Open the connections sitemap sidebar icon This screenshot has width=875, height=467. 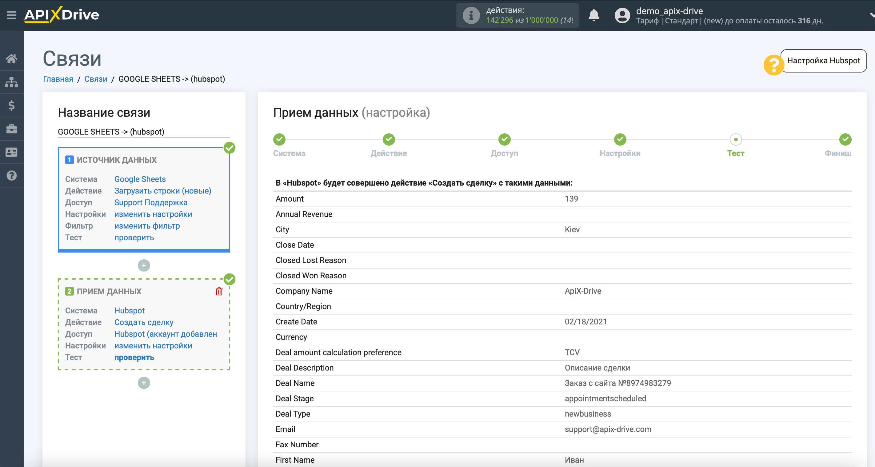(12, 82)
